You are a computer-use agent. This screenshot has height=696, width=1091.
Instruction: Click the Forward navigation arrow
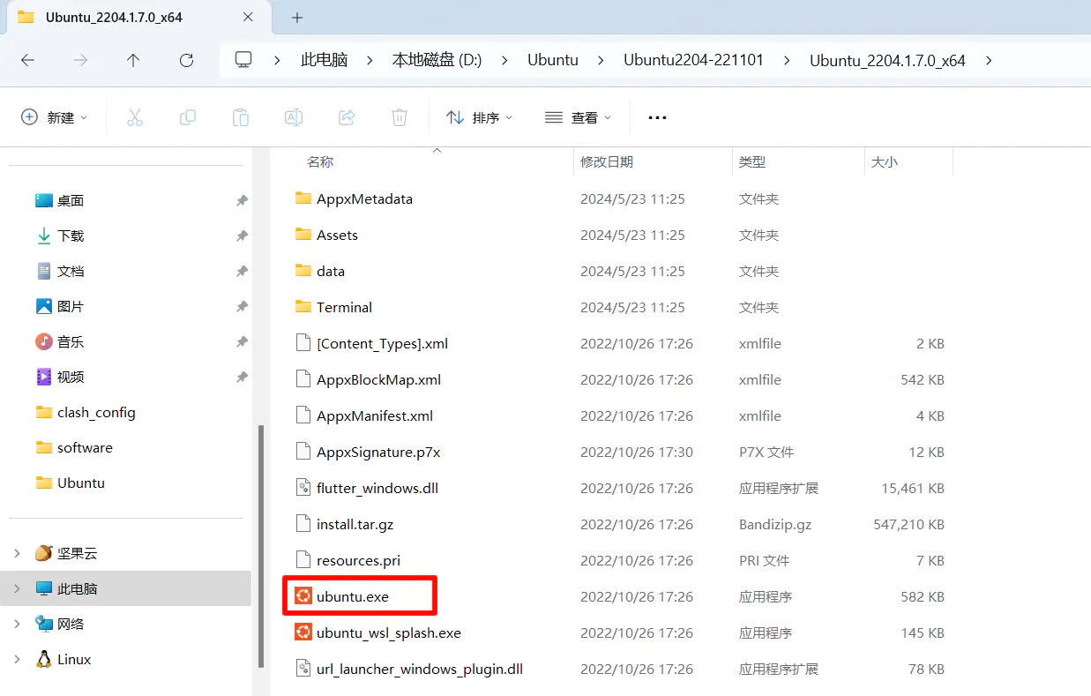(80, 60)
